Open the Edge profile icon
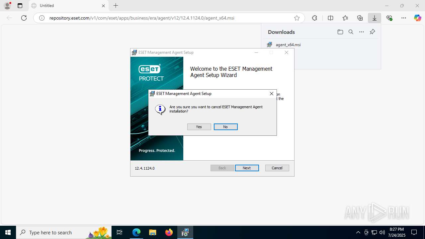 pyautogui.click(x=7, y=6)
